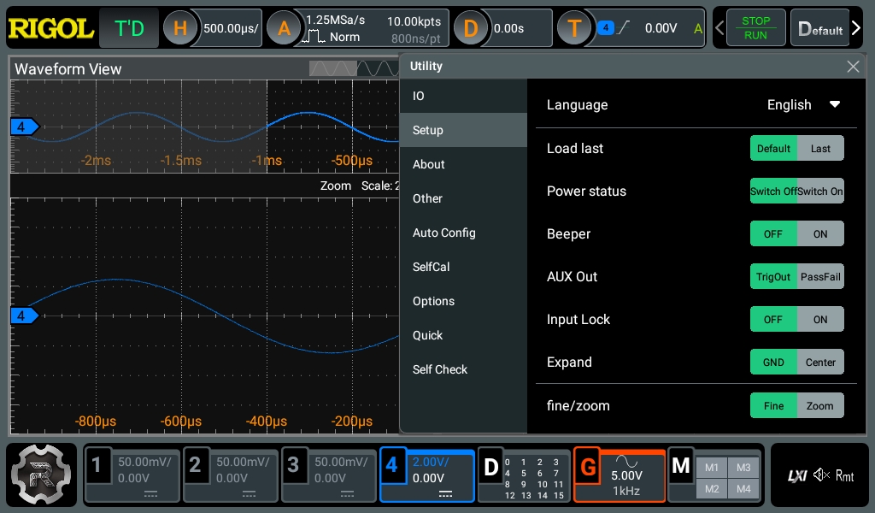Click the Waveform View title
This screenshot has height=513, width=875.
pos(68,68)
